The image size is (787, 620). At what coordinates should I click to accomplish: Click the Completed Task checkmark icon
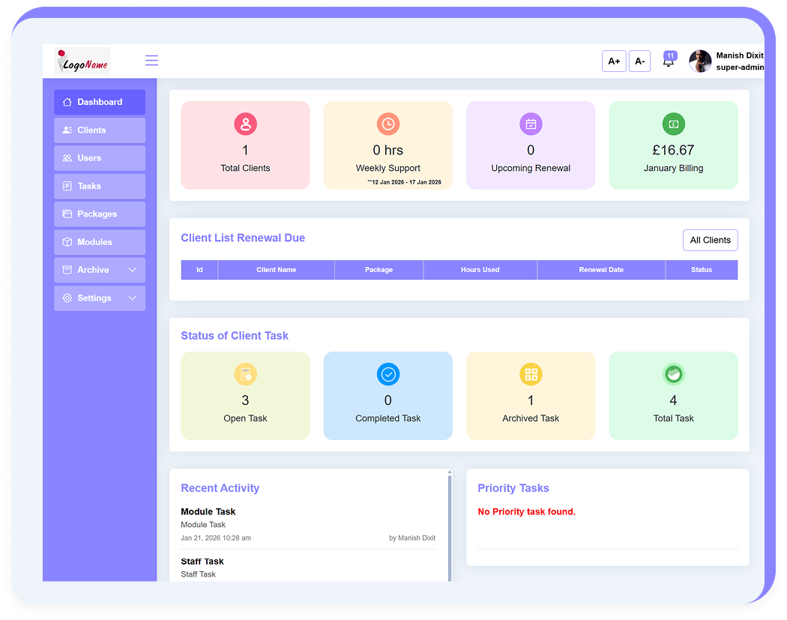tap(388, 374)
